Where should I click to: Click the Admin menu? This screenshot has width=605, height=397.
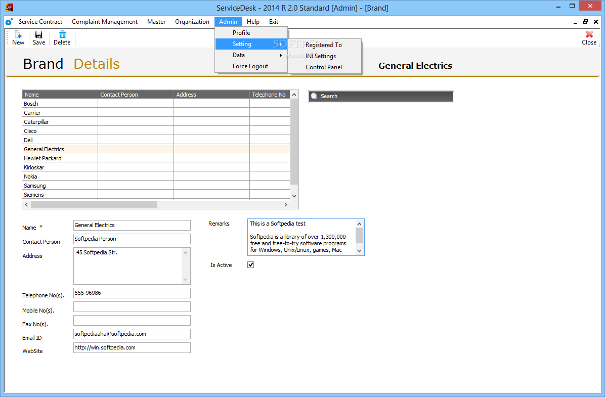(228, 22)
